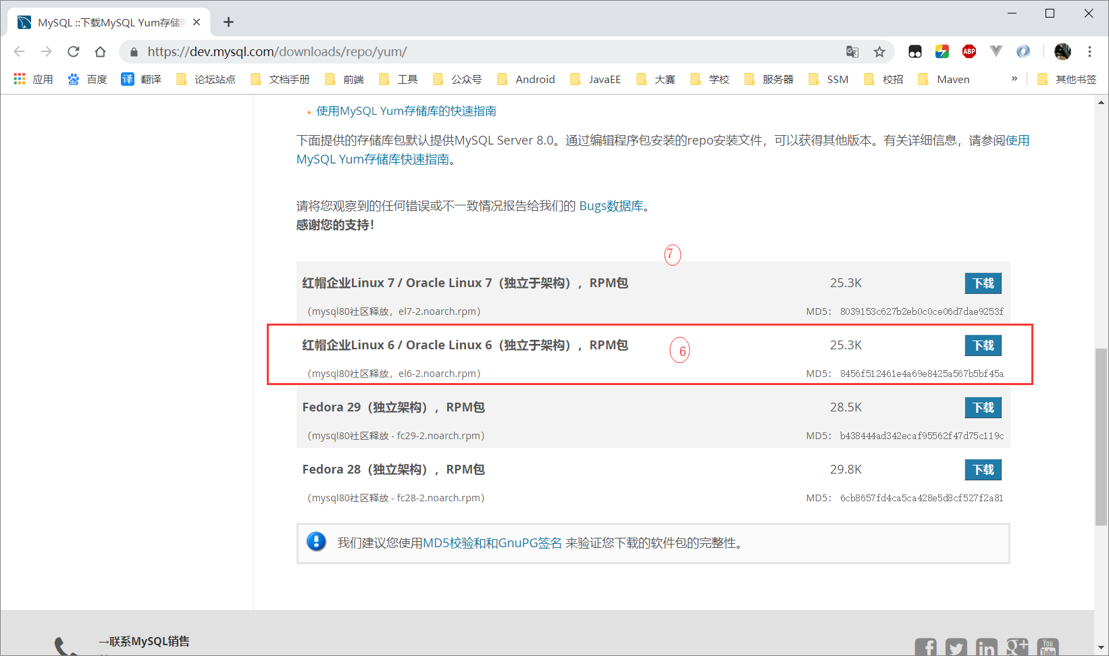Expand the 公众号 bookmark folder
The height and width of the screenshot is (656, 1109).
point(457,79)
